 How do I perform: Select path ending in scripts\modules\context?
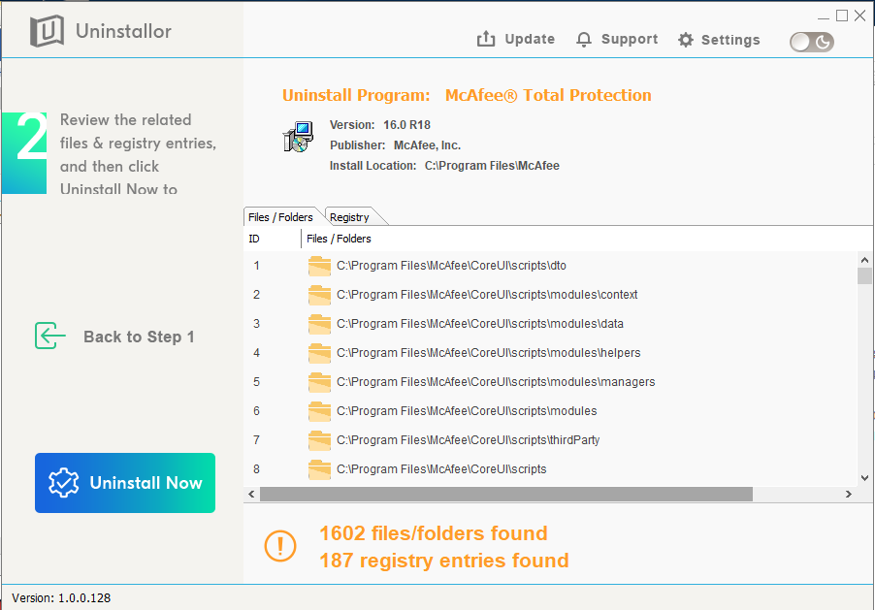[487, 295]
